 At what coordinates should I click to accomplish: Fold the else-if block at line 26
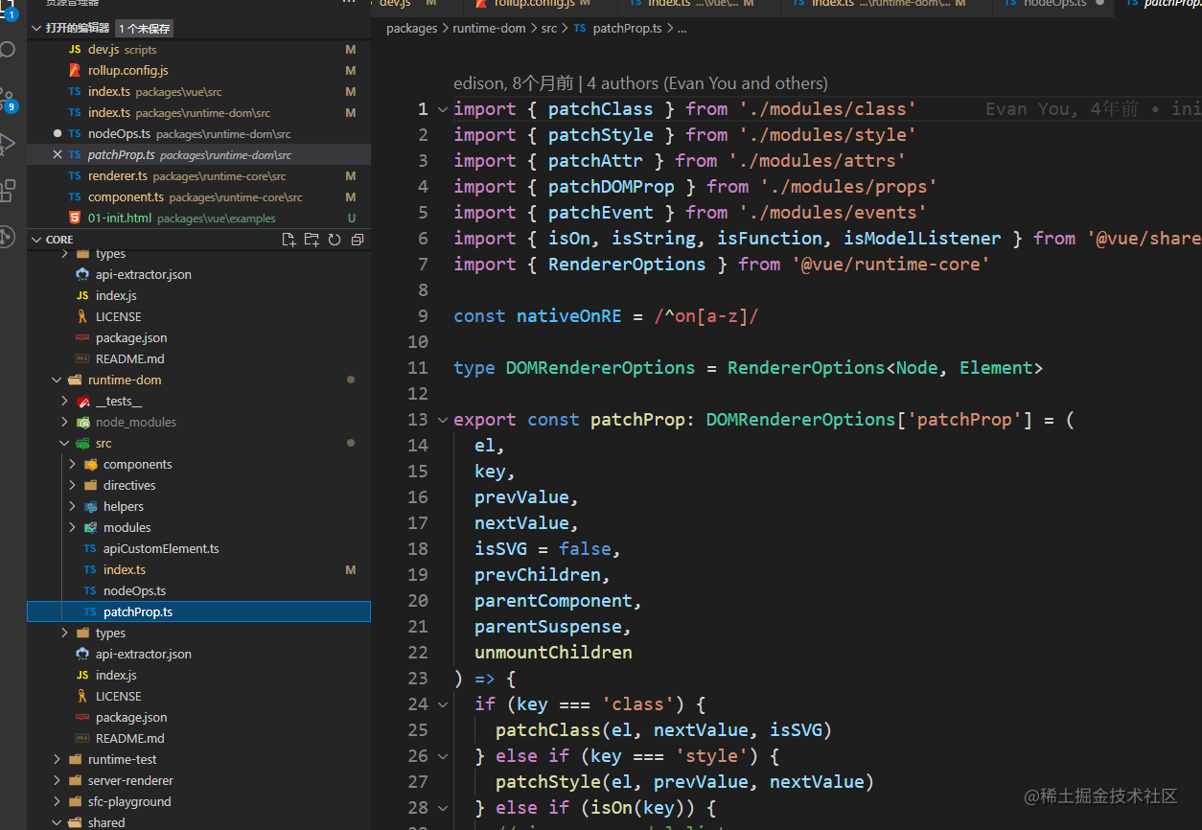443,756
